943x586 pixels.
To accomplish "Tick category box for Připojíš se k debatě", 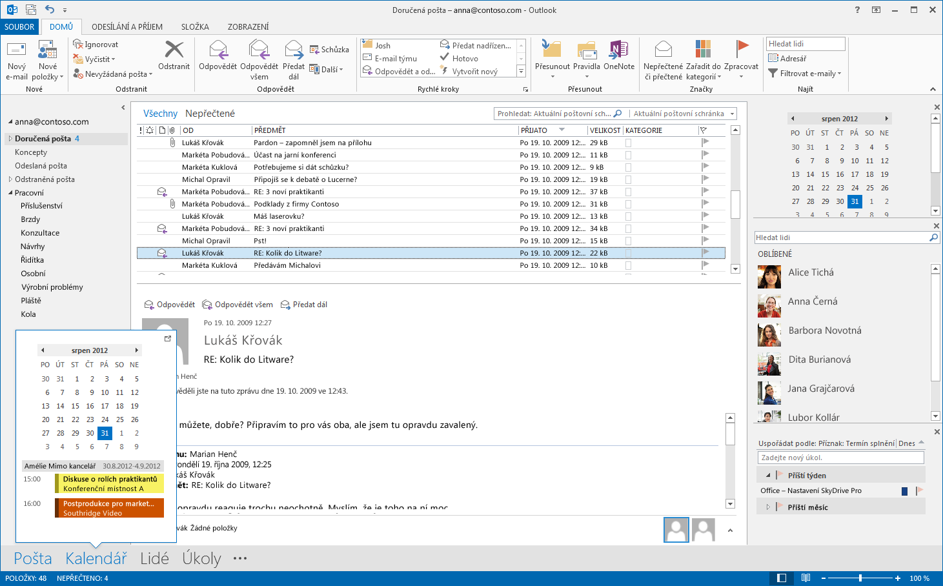I will click(x=628, y=179).
